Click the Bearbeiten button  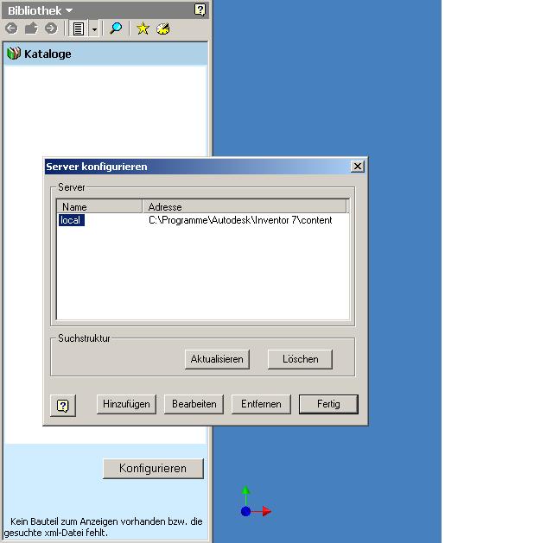194,404
